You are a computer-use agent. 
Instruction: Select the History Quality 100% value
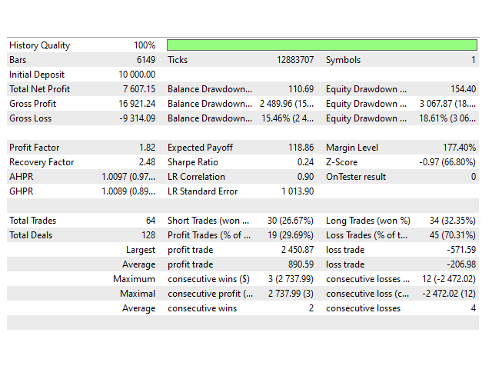tap(145, 45)
